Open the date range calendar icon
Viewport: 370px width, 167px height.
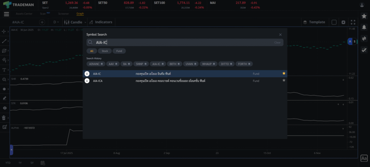(x=43, y=163)
